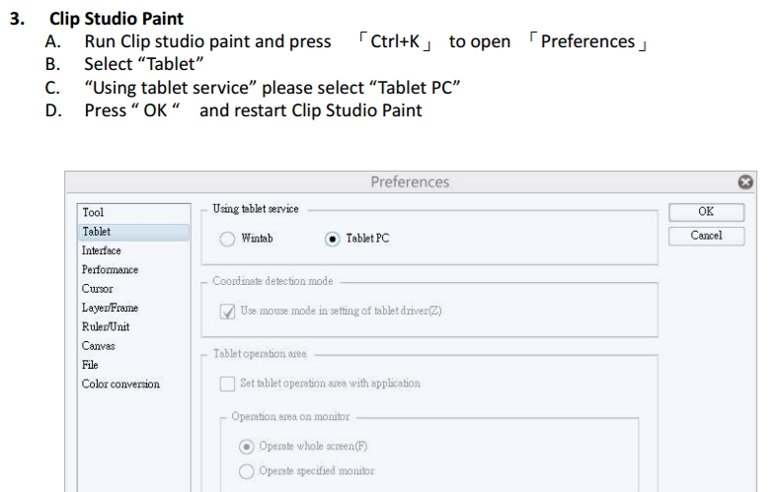Click the Preferences dialog title bar
The width and height of the screenshot is (776, 492).
tap(410, 182)
